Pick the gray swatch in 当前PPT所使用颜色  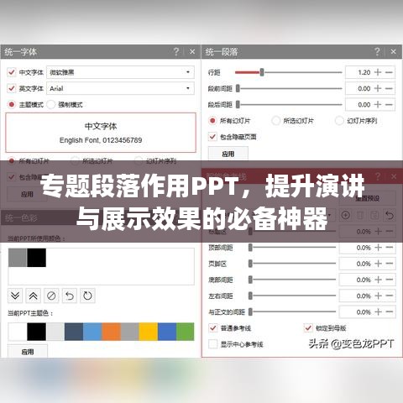coord(18,258)
